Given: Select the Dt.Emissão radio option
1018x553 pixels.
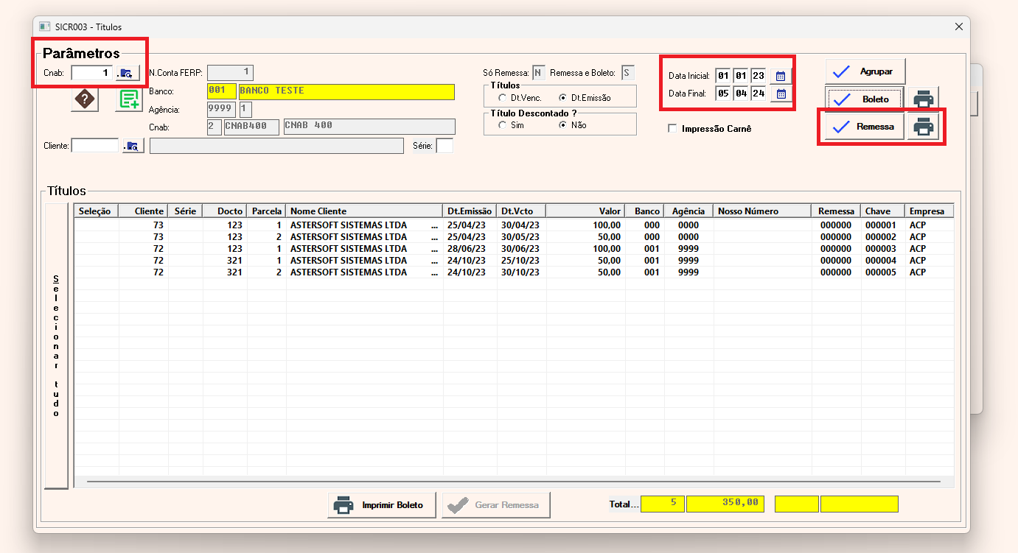Looking at the screenshot, I should [563, 98].
